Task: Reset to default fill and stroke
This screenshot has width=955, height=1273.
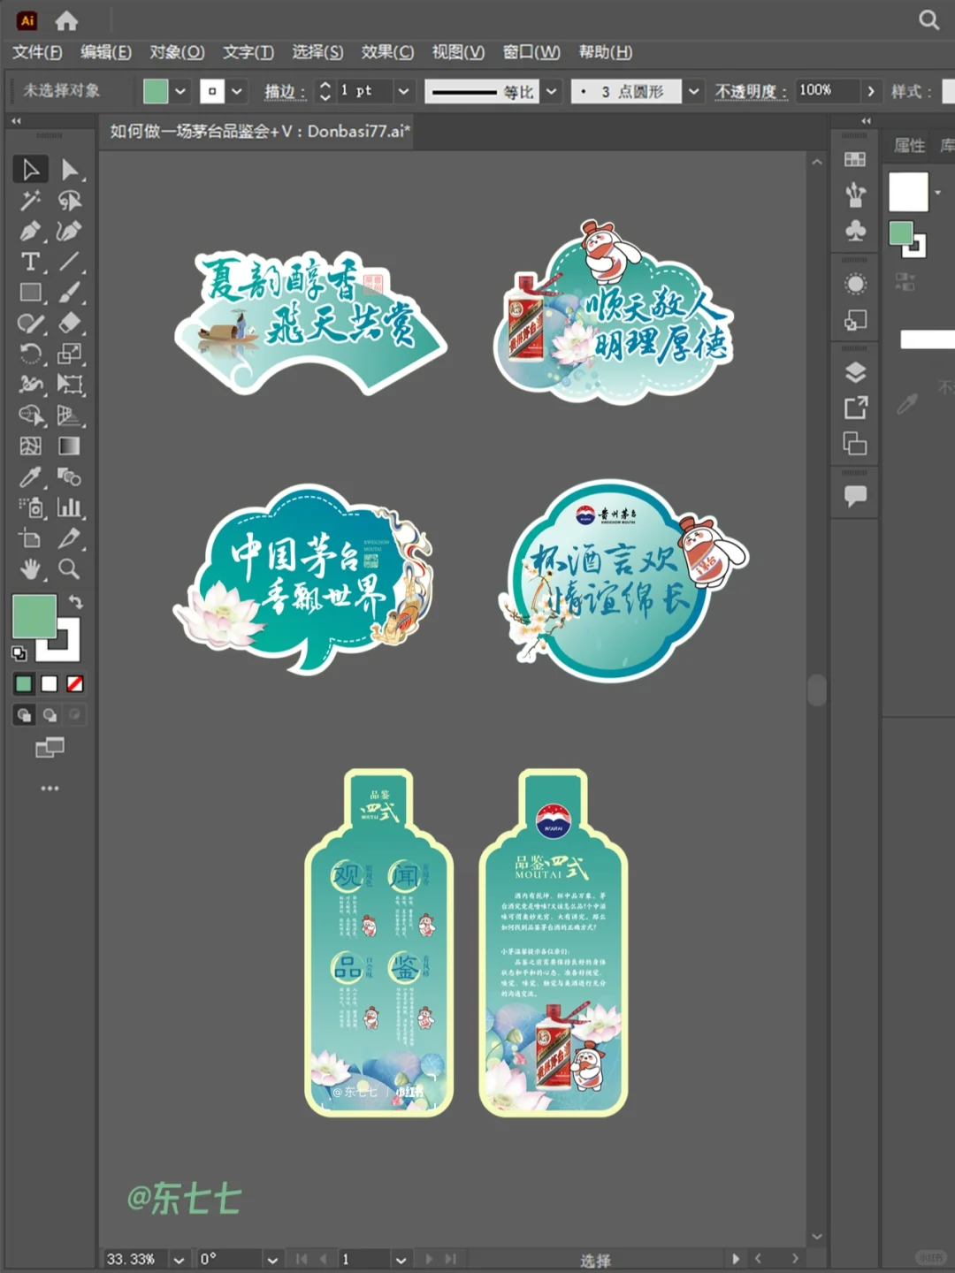Action: [x=19, y=654]
